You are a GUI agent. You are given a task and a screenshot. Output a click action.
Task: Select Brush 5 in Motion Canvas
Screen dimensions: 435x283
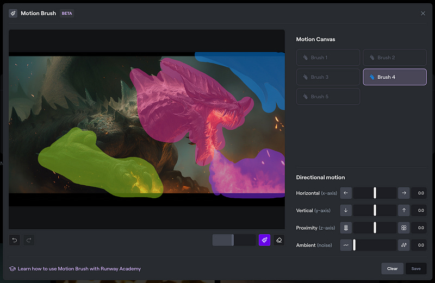coord(328,97)
